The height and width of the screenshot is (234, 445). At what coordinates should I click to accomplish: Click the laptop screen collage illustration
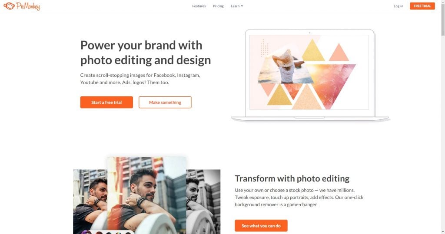tap(309, 73)
